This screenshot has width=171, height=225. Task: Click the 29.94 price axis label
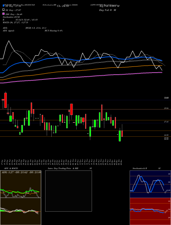(x=166, y=108)
